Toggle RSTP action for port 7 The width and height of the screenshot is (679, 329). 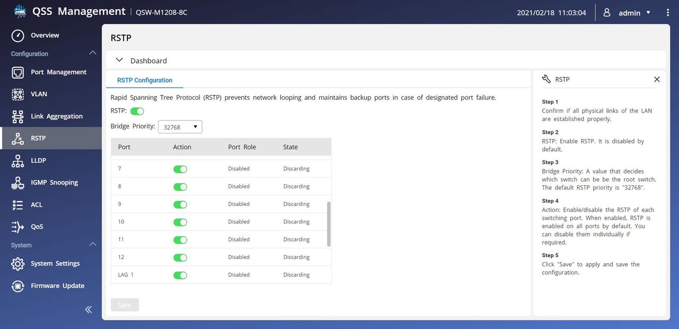pos(180,169)
